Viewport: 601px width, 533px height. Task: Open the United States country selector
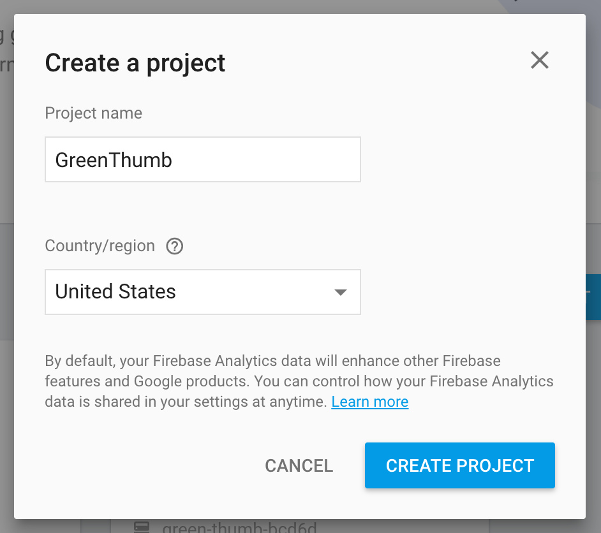202,292
